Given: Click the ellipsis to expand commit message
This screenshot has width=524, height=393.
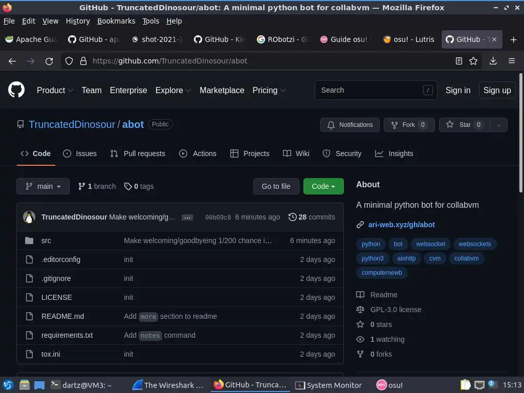Looking at the screenshot, I should (187, 217).
